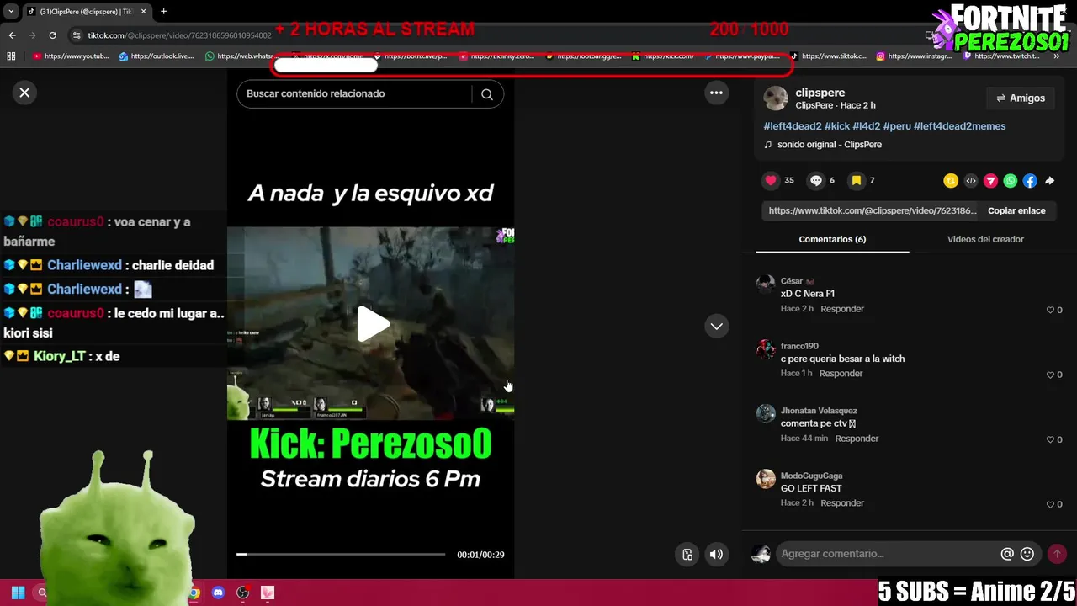Screen dimensions: 1077x606
Task: Open the Instagram bookmark
Action: pyautogui.click(x=914, y=56)
